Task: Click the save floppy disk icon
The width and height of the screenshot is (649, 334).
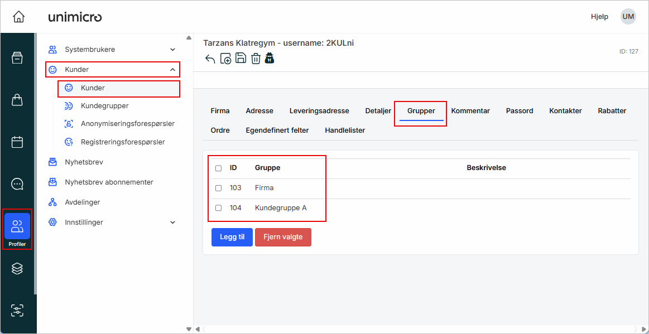Action: [241, 58]
